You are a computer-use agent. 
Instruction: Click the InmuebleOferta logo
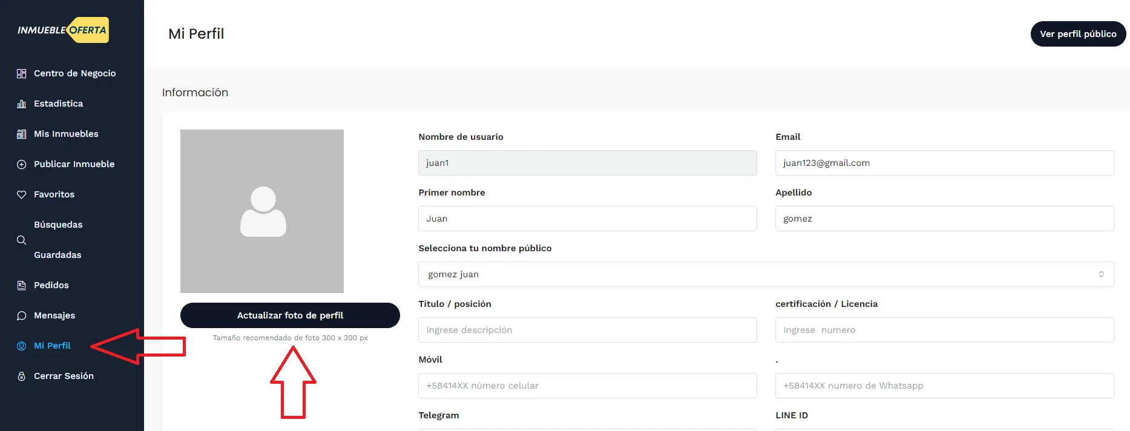pyautogui.click(x=63, y=30)
